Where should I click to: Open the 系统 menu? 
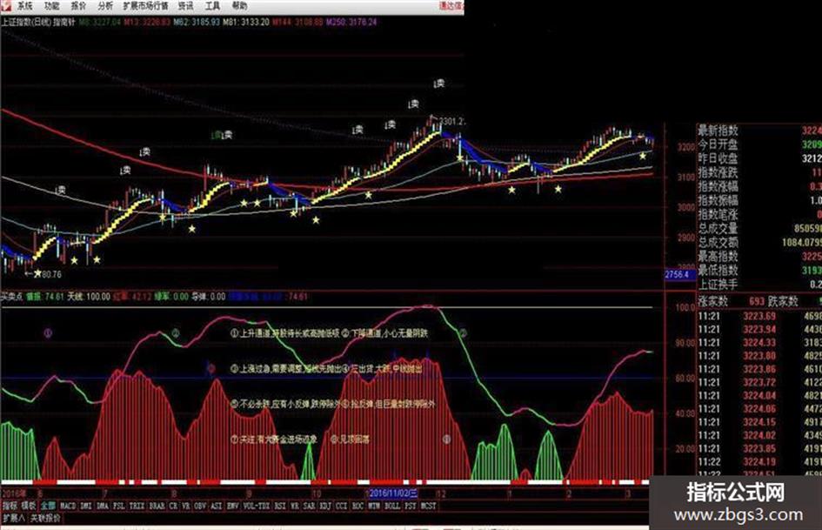(24, 6)
